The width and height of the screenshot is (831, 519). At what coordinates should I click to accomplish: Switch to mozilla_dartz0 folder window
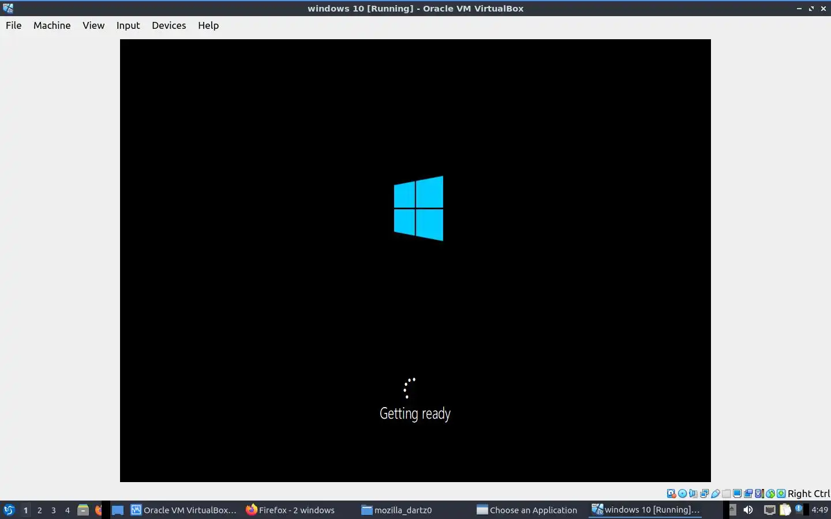(x=396, y=510)
